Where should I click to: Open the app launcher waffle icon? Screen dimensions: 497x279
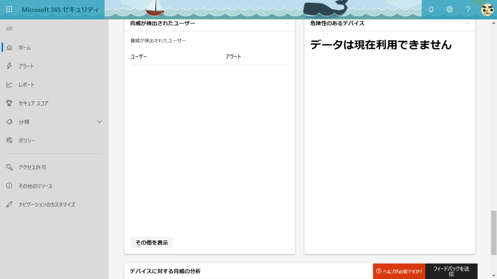tap(9, 10)
